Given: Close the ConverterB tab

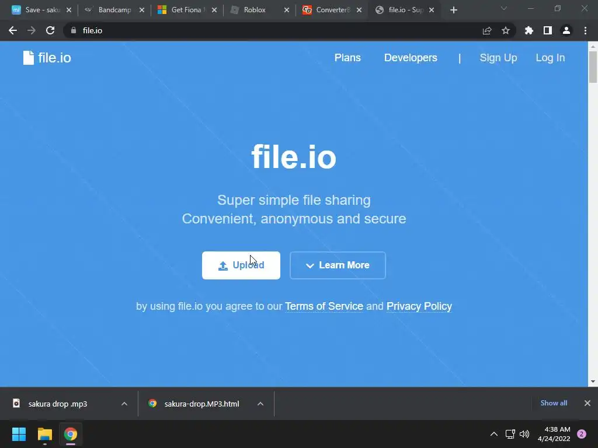Looking at the screenshot, I should [359, 10].
